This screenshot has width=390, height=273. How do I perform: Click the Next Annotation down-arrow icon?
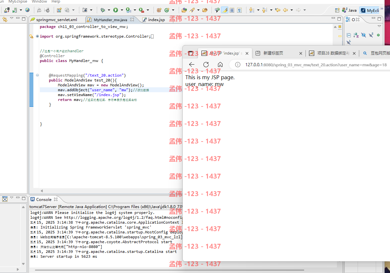click(x=252, y=10)
